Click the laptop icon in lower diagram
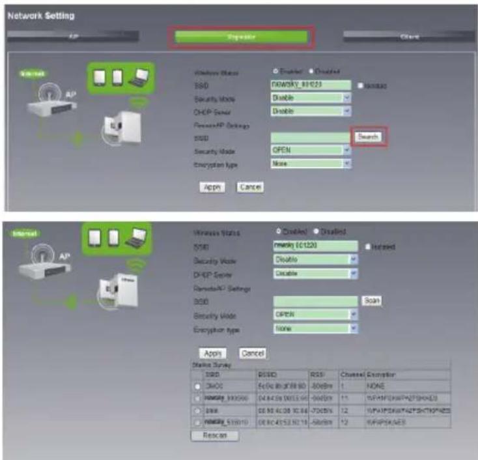Viewport: 478px width, 460px height. pyautogui.click(x=136, y=238)
